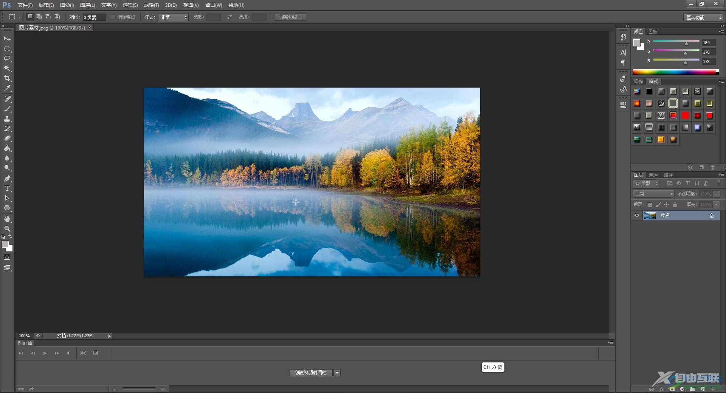Switch to the 路径 tab
Screen dimensions: 726x393
click(x=668, y=175)
